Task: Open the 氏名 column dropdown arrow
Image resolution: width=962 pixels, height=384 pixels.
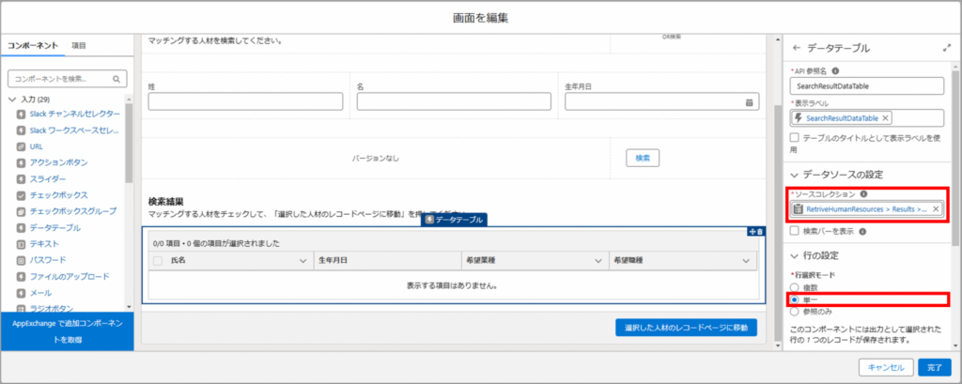Action: pyautogui.click(x=303, y=260)
